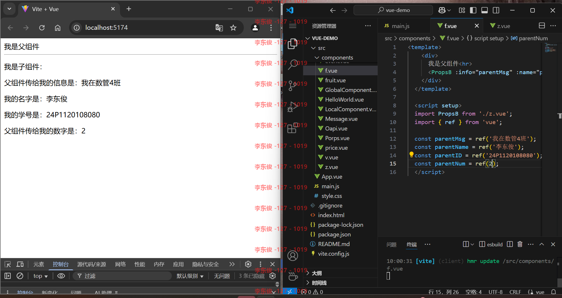Open the VS Code Accounts icon

click(293, 256)
